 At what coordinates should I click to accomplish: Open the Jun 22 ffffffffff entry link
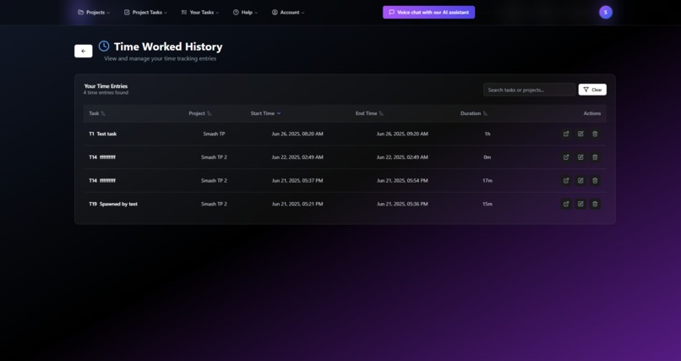point(566,157)
